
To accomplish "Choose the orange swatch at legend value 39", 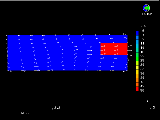I will coord(137,77).
